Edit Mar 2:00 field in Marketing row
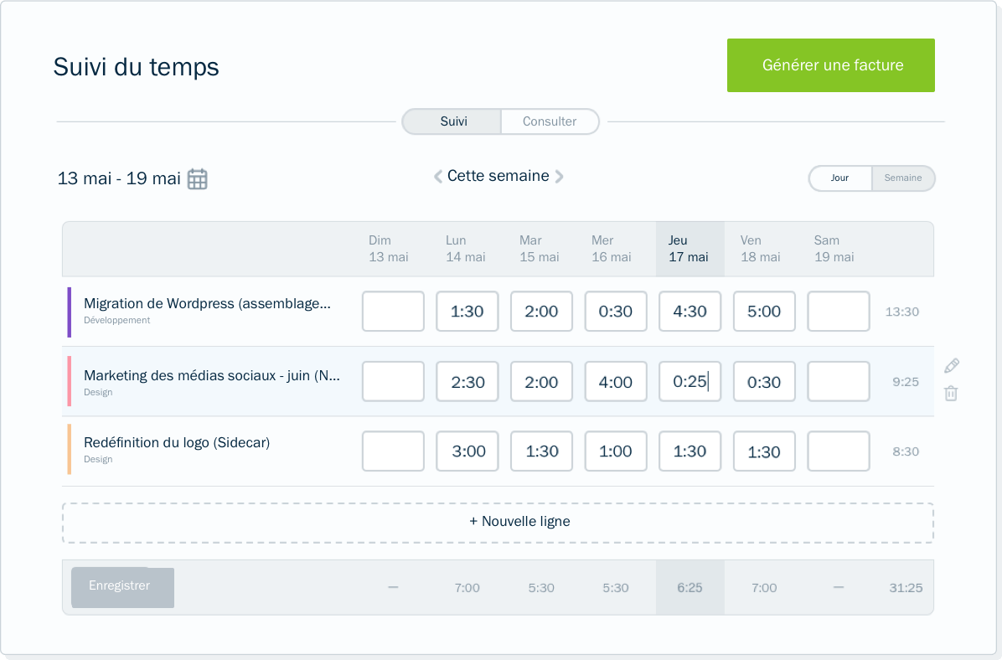 click(541, 381)
